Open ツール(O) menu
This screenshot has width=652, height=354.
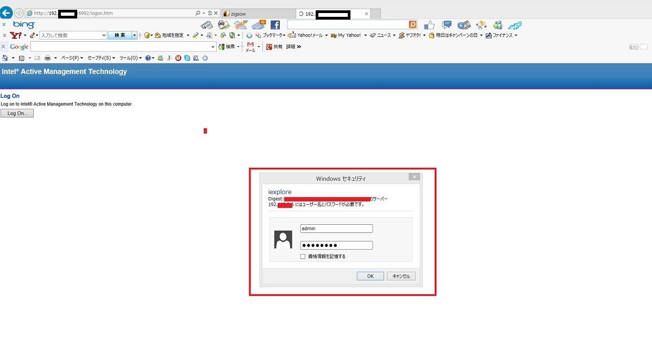coord(130,58)
